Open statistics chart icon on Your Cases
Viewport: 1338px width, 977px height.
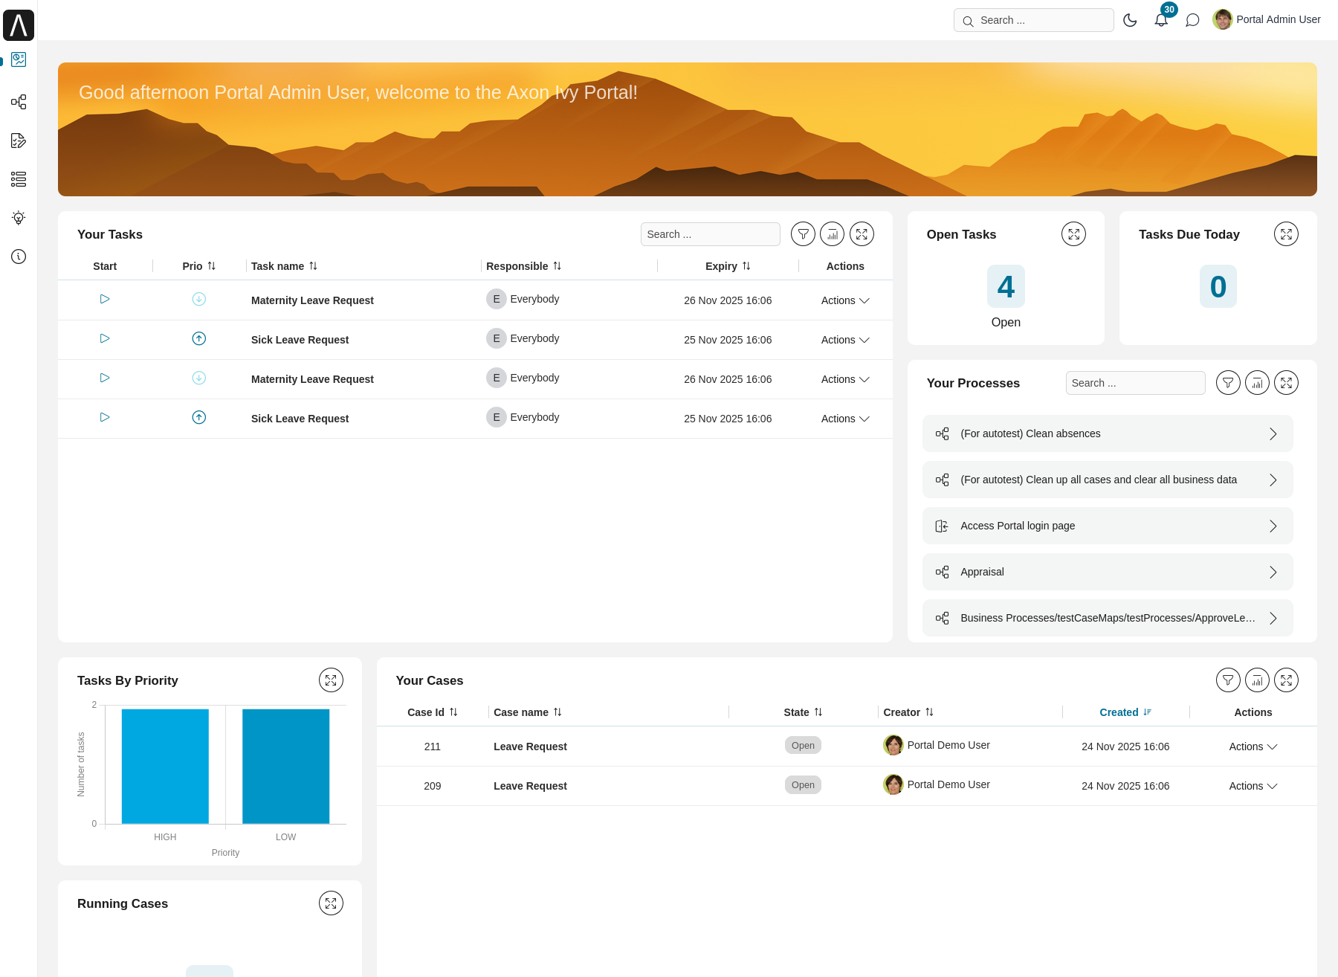(x=1257, y=680)
